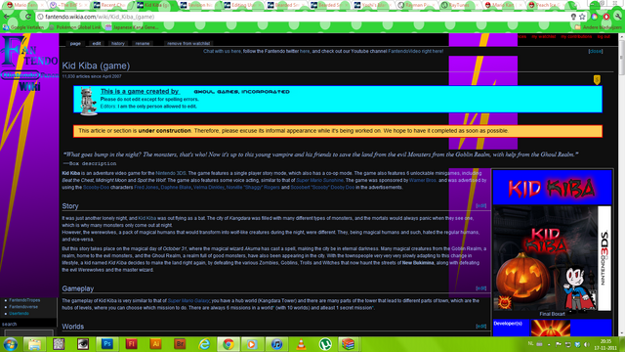This screenshot has width=625, height=352.
Task: Click the Fred Jones link
Action: [146, 187]
